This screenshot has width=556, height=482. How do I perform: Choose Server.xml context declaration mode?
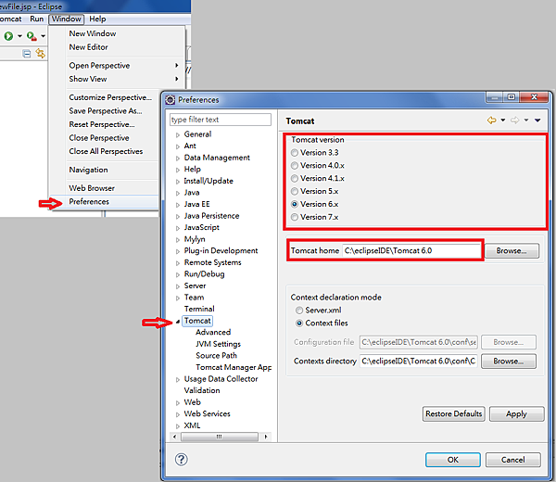[299, 311]
